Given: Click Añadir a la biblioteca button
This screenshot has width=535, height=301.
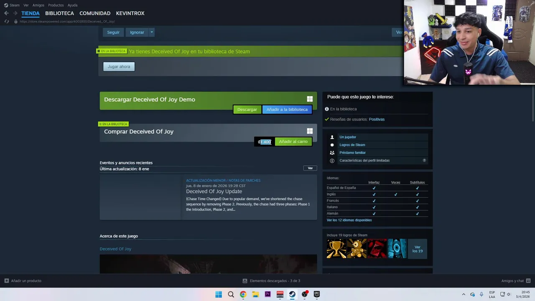Looking at the screenshot, I should click(x=287, y=110).
